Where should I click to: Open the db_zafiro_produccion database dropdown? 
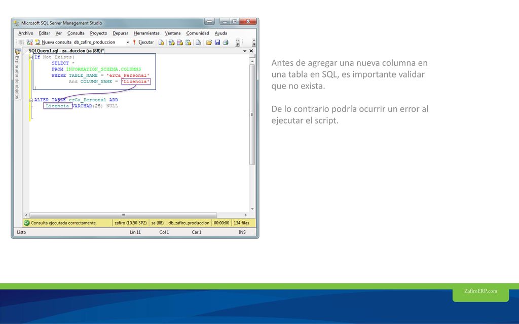[x=128, y=43]
